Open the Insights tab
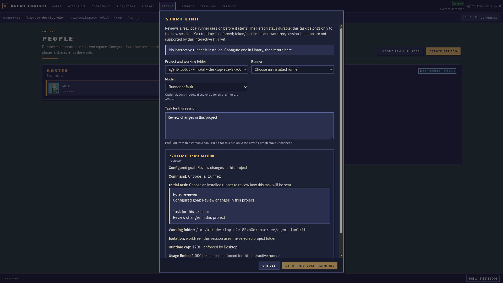503x283 pixels. click(187, 6)
